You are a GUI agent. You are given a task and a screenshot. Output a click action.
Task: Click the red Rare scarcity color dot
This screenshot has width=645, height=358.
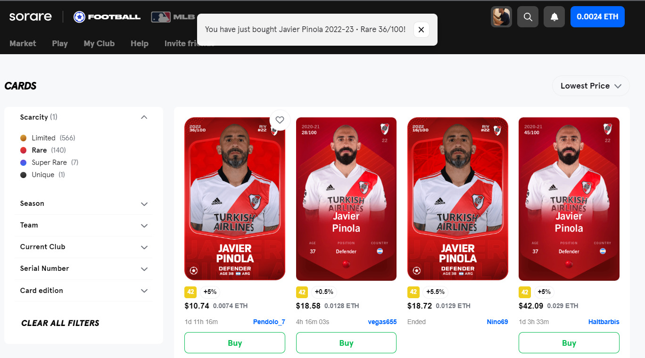(24, 150)
